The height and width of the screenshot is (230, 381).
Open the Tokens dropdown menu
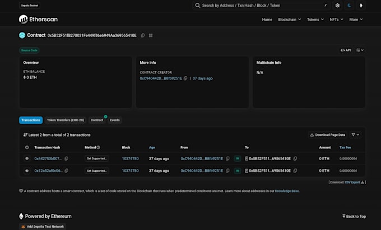click(x=315, y=20)
